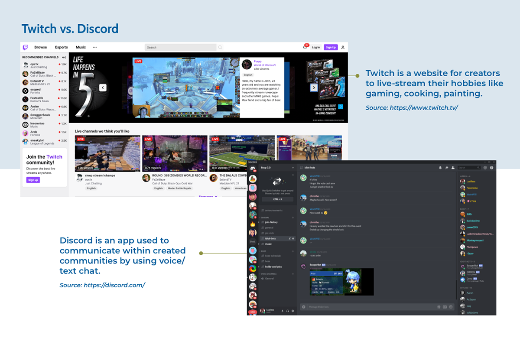Viewport: 520px width, 338px height.
Task: Toggle notification bell in Discord header
Action: (440, 168)
